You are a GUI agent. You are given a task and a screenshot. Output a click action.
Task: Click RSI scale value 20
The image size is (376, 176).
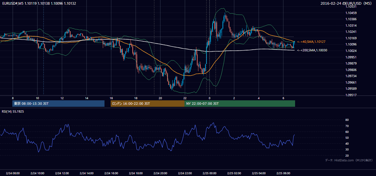click(347, 155)
